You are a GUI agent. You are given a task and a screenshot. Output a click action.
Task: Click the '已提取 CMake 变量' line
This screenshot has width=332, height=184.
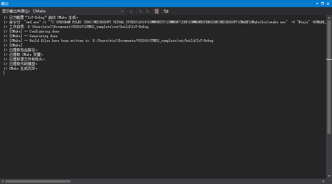coord(23,55)
